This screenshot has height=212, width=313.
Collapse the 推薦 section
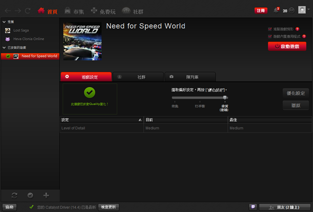[4, 22]
